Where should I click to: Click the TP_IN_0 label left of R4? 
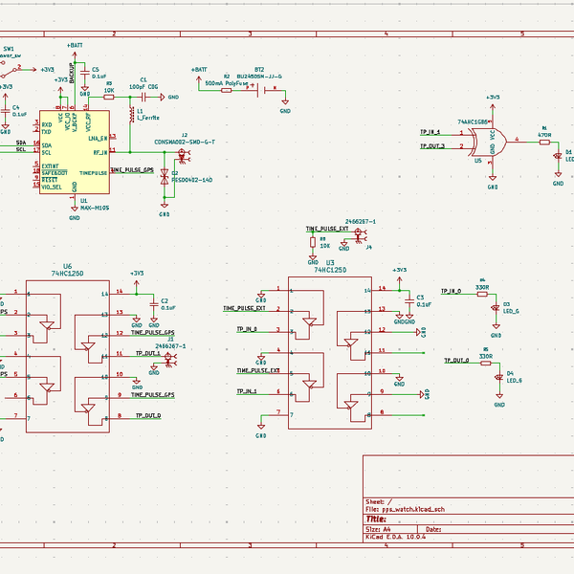pyautogui.click(x=451, y=291)
